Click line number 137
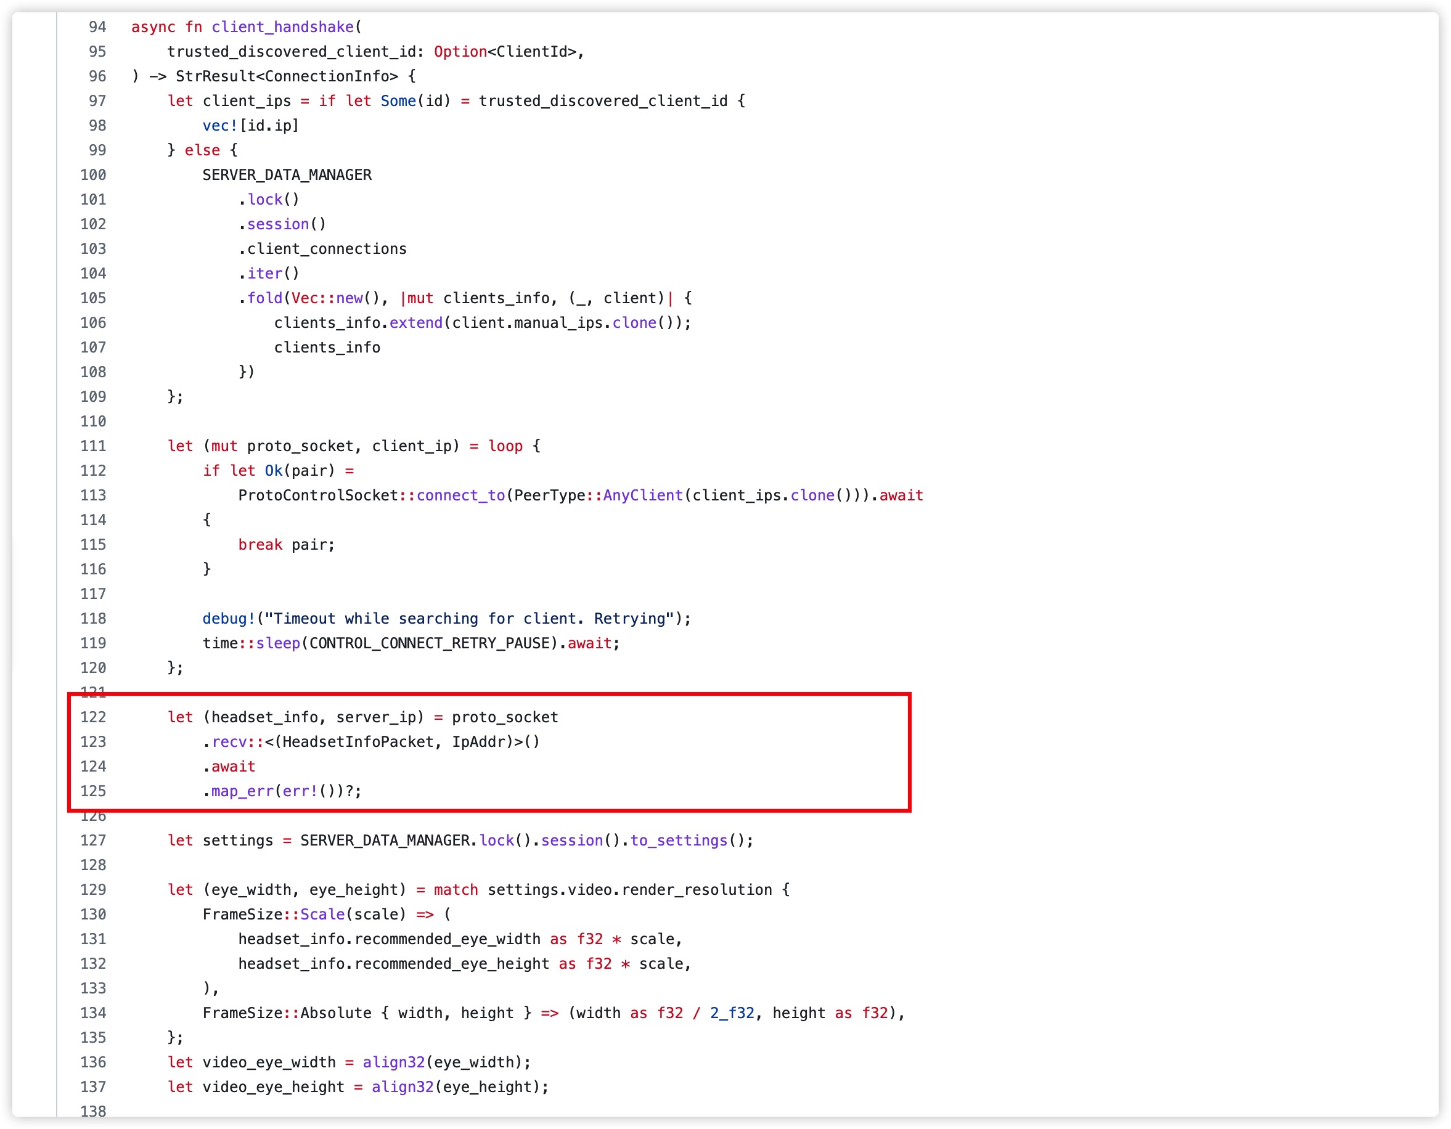Screen dimensions: 1451x1129 pos(93,1086)
